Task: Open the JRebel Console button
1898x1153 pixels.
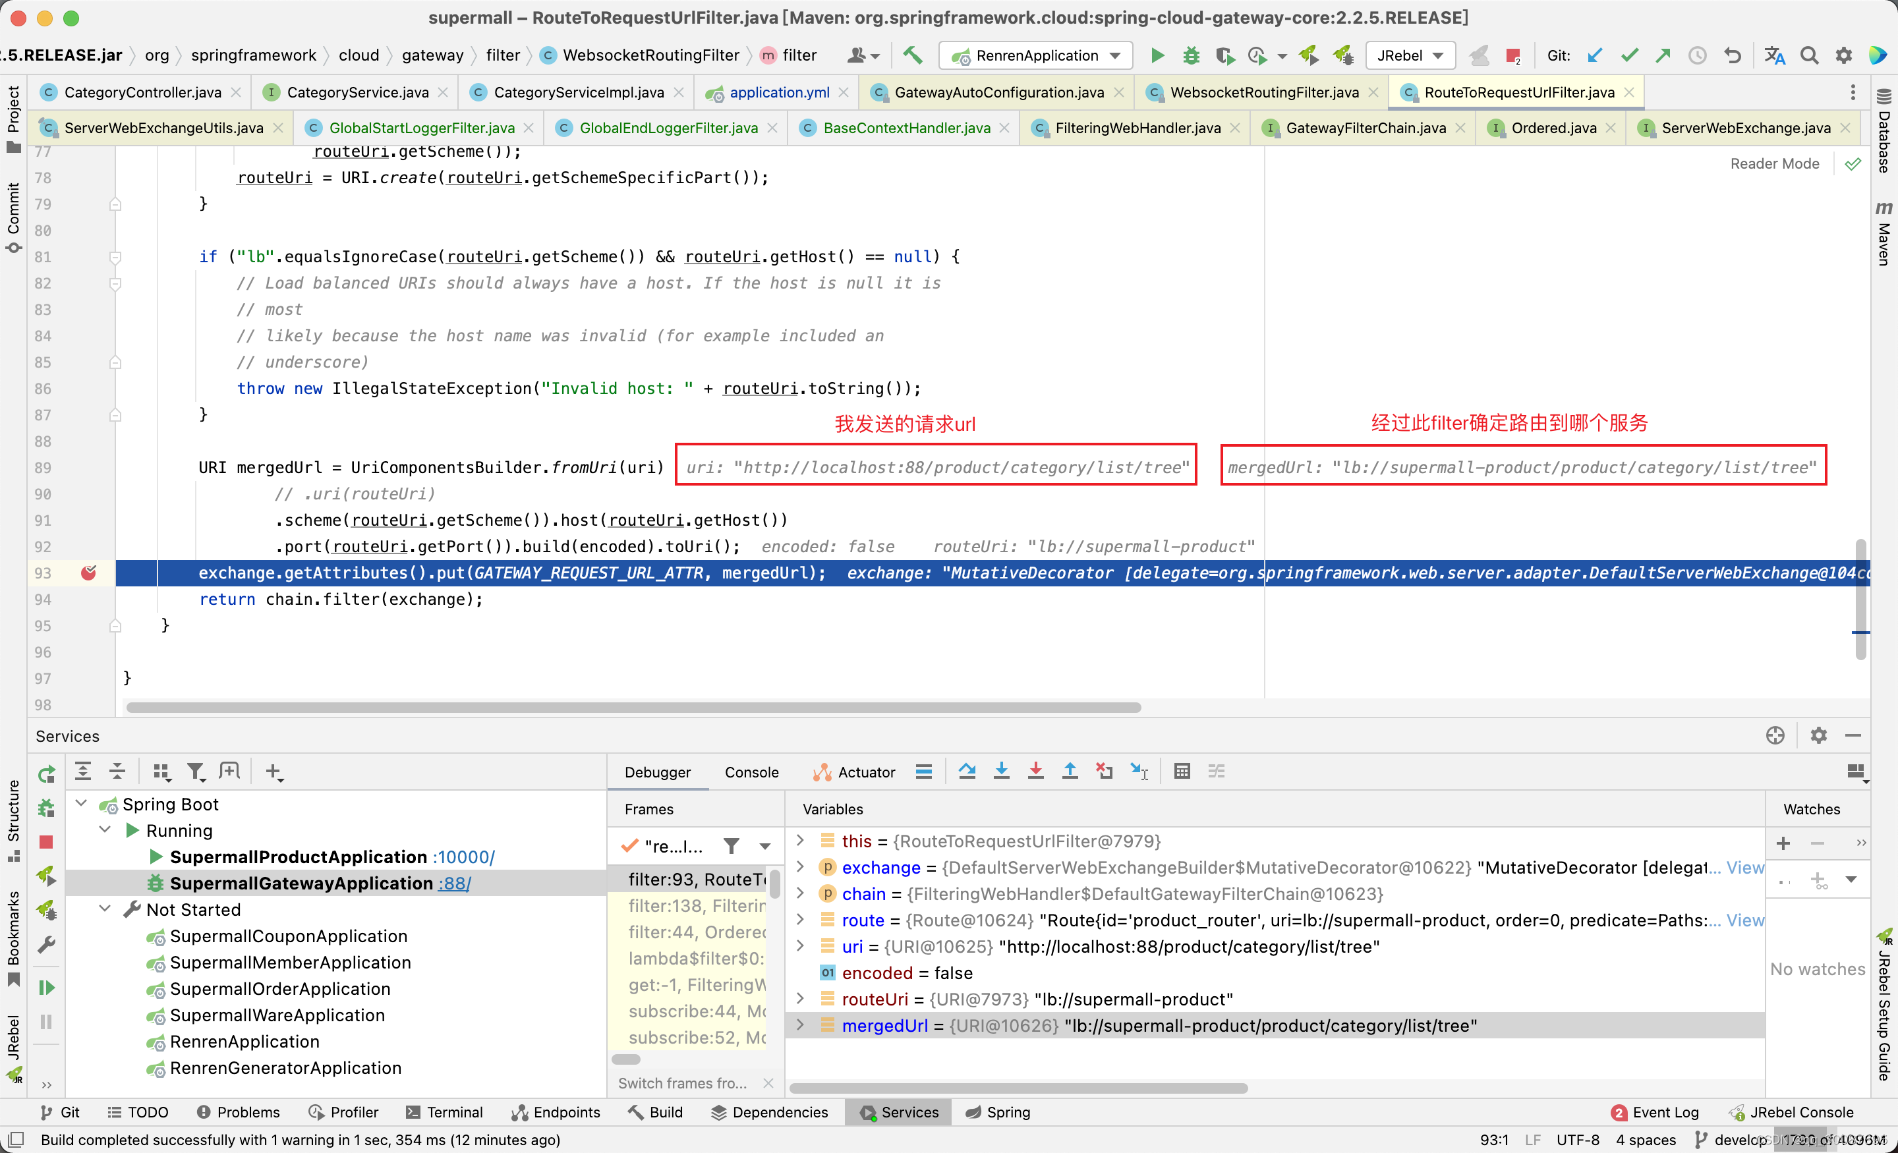Action: click(1791, 1112)
